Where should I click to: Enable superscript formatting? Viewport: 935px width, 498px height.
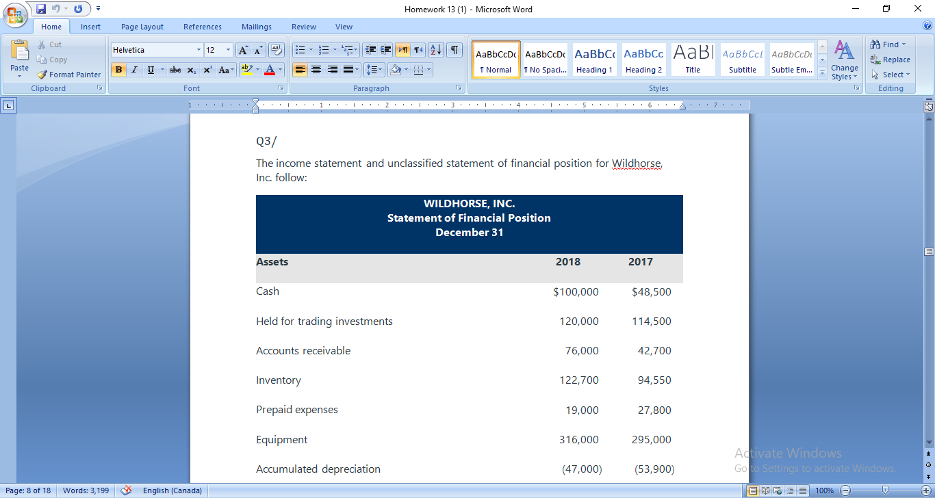click(x=207, y=69)
